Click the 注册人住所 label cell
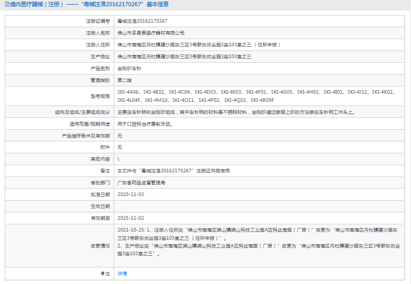Image resolution: width=411 pixels, height=284 pixels. [x=60, y=45]
